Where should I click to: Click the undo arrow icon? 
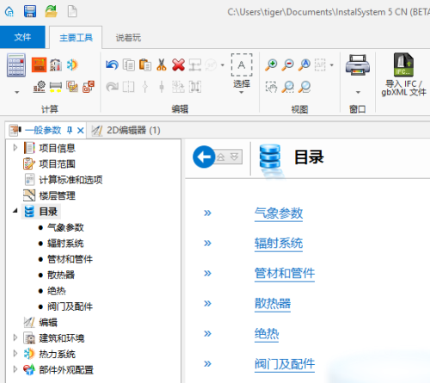click(112, 65)
